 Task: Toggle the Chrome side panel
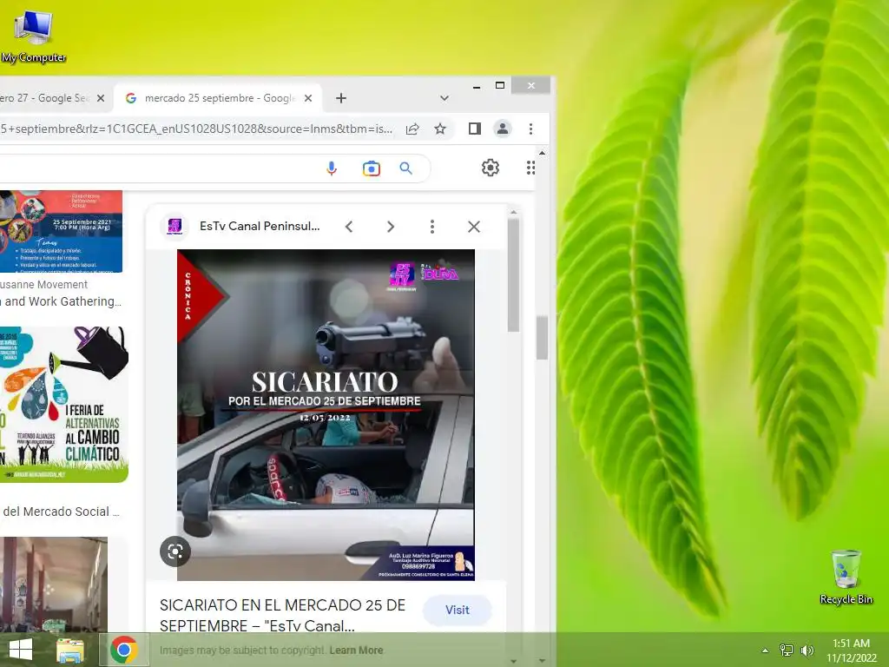475,129
